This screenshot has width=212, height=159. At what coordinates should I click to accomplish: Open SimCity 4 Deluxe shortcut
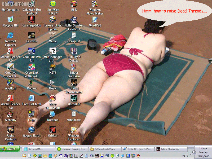pos(74,51)
